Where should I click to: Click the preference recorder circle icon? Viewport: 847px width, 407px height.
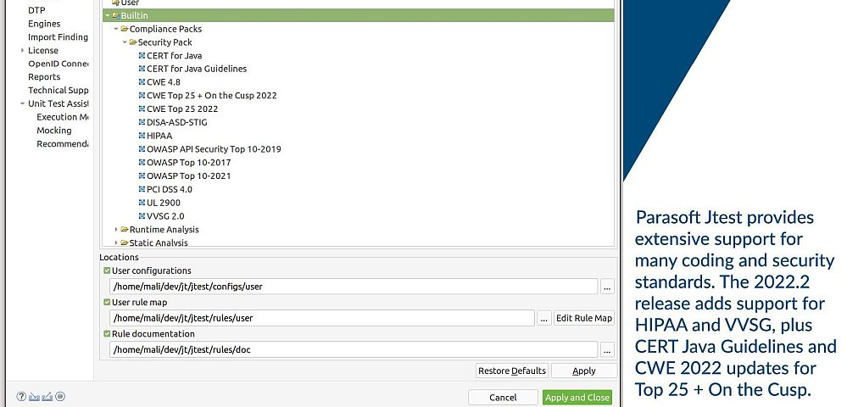(60, 397)
